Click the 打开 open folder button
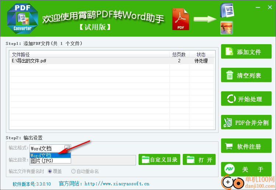 pos(199,159)
